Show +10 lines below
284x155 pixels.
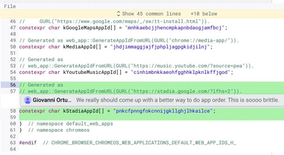(x=204, y=14)
